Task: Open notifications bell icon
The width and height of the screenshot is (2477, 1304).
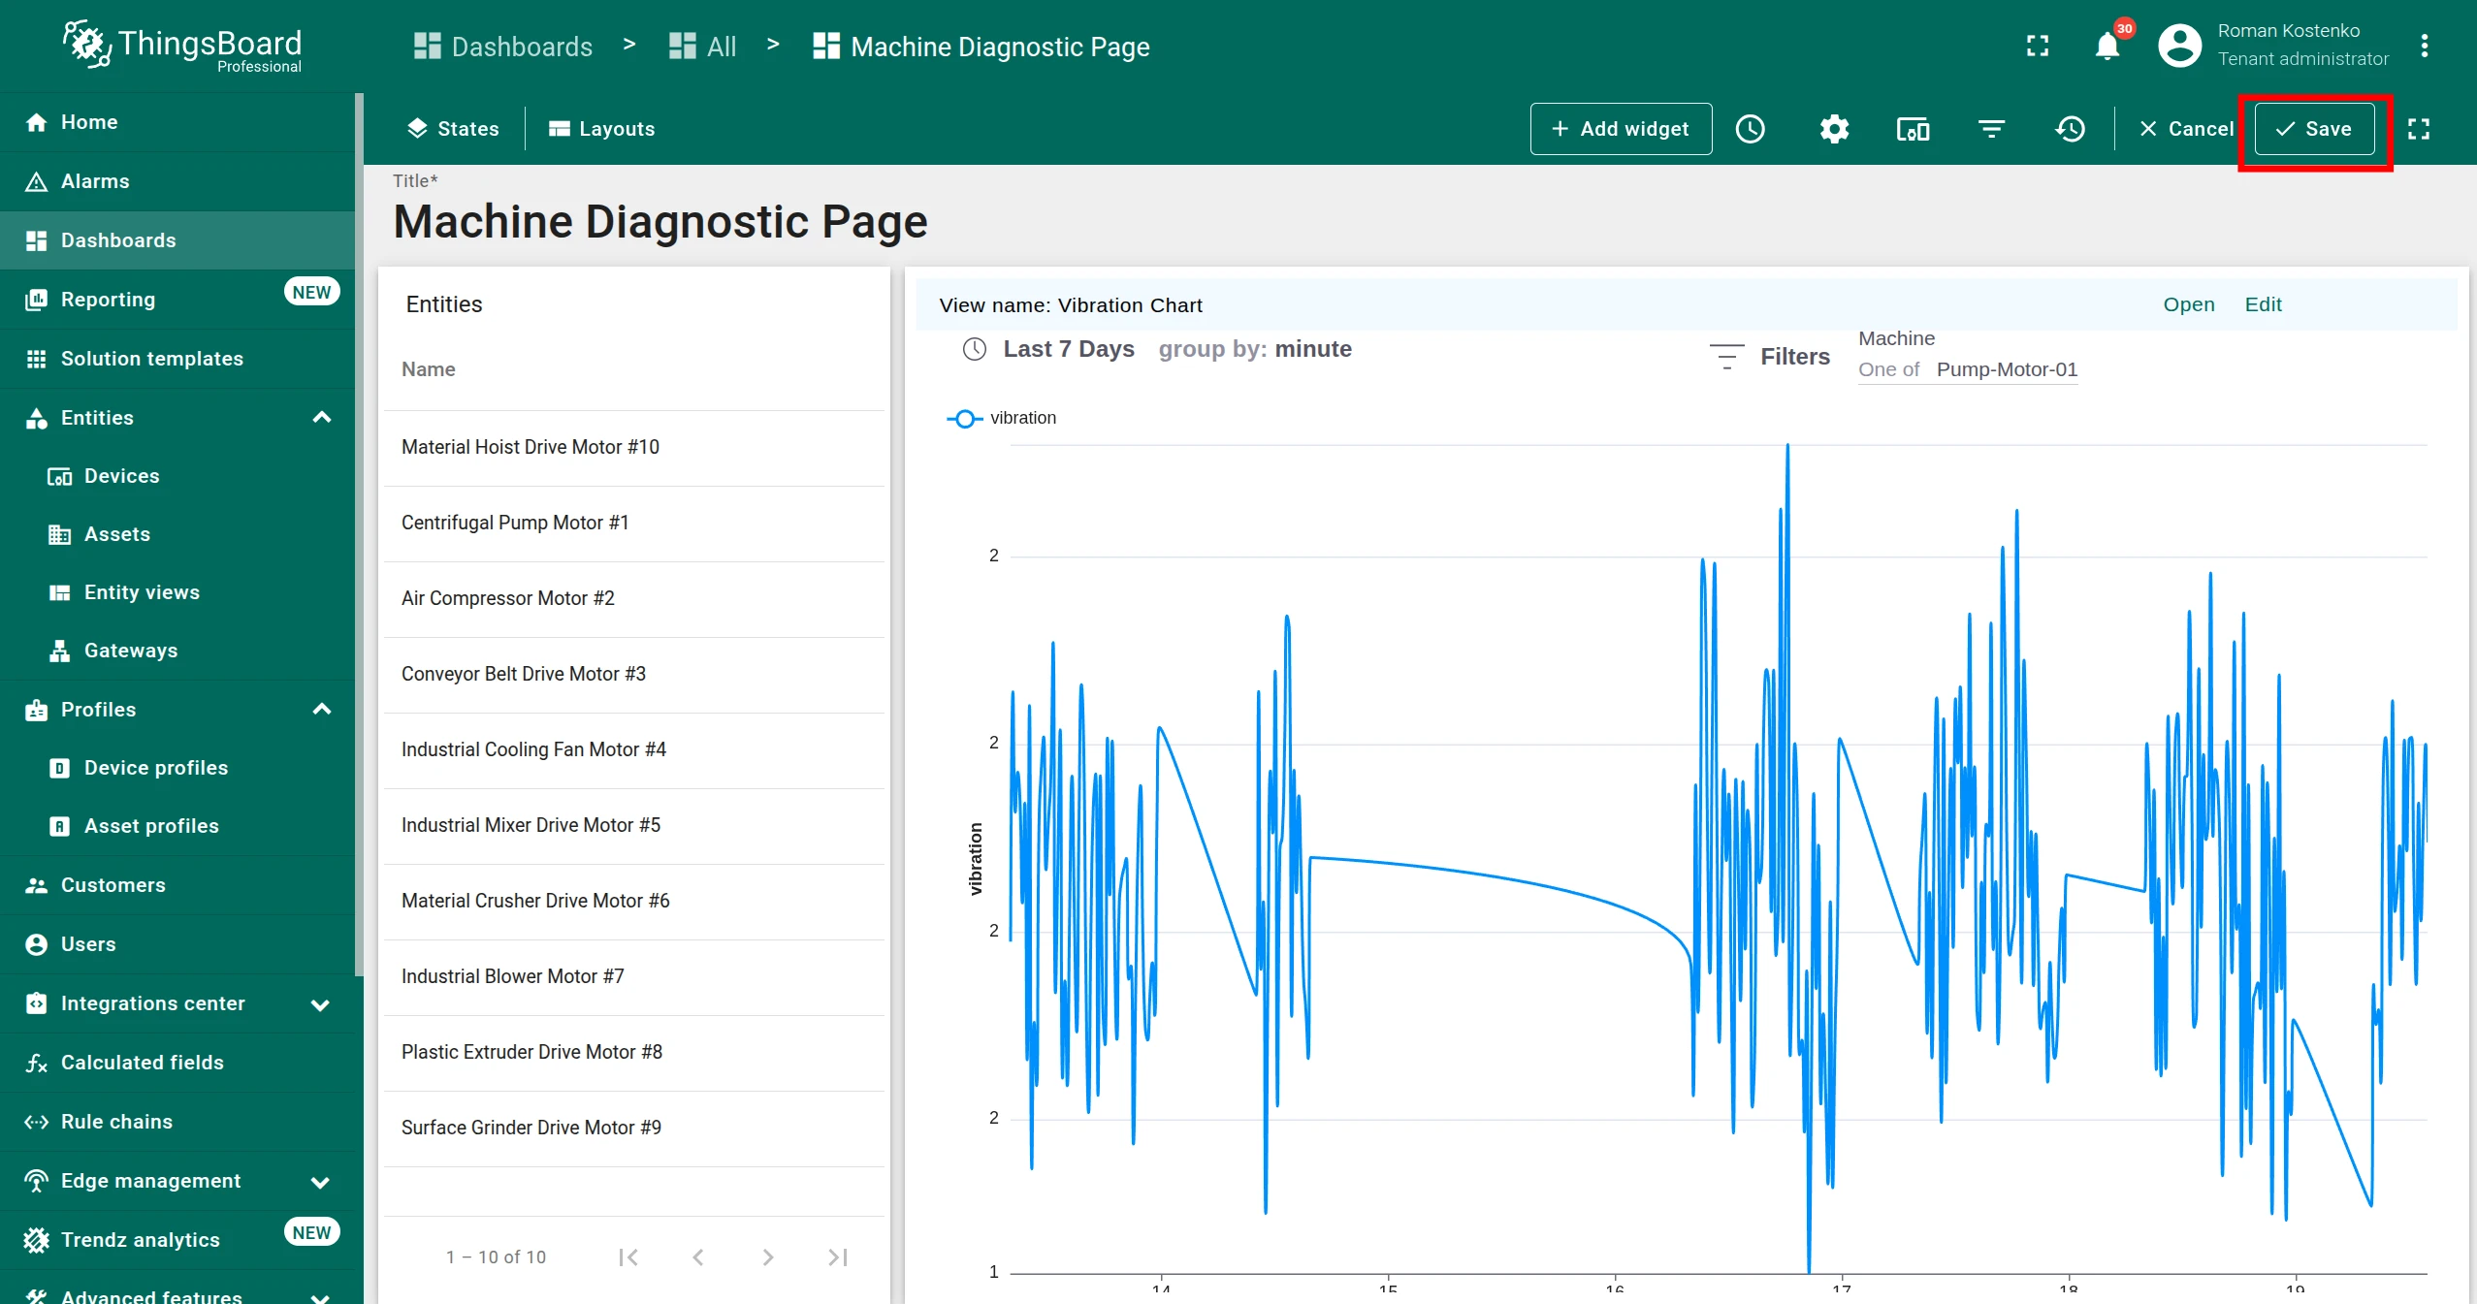Action: (2107, 46)
